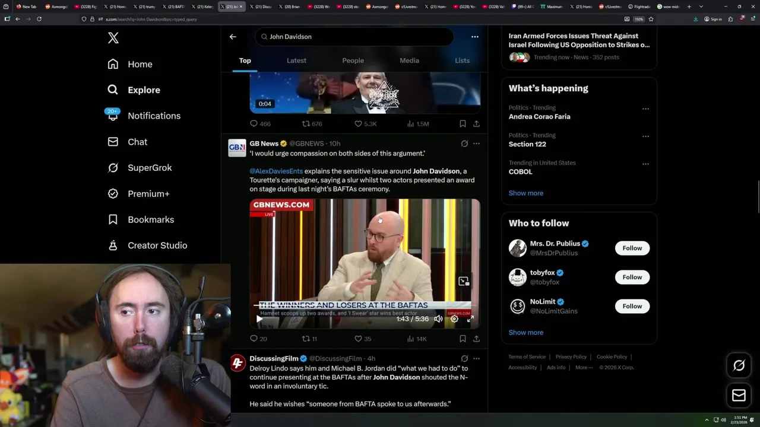
Task: Open the floating messages envelope button
Action: [x=739, y=396]
